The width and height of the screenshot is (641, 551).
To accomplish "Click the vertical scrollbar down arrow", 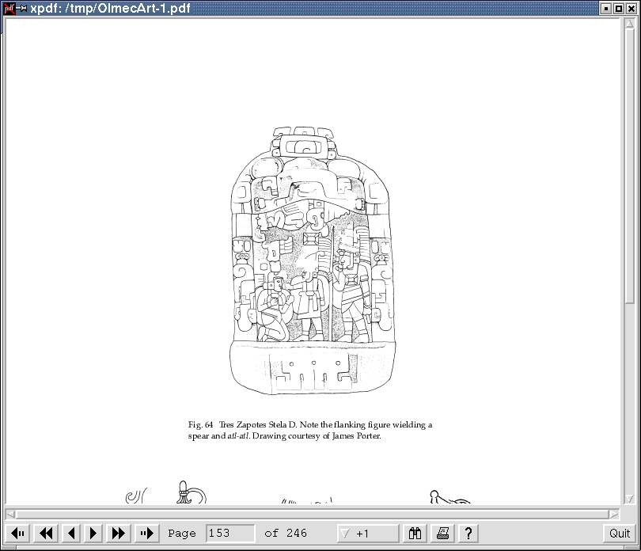I will 630,498.
